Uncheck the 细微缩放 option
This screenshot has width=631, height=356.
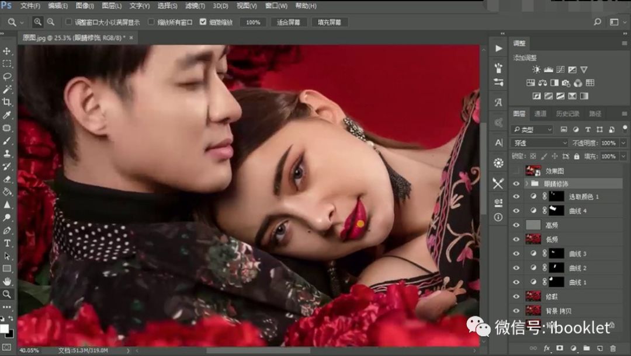point(203,22)
